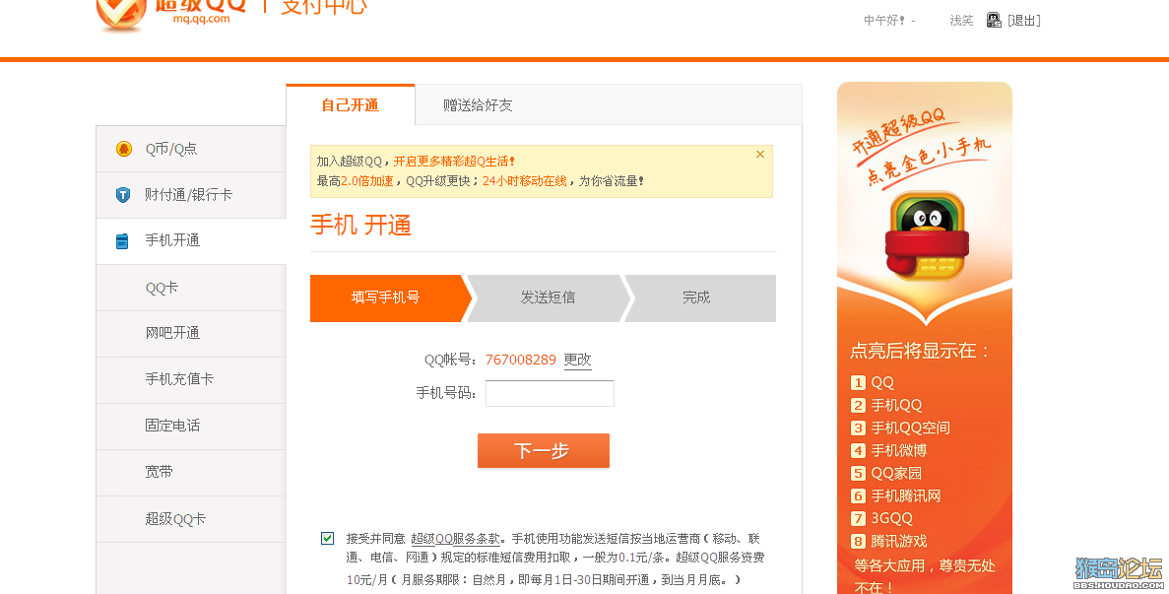Switch to the 自己开通 tab
The width and height of the screenshot is (1169, 594).
click(x=351, y=105)
